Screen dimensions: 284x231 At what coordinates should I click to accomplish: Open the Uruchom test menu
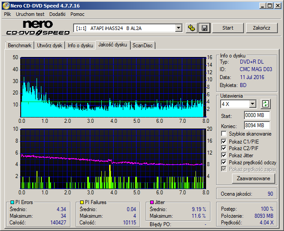click(30, 14)
